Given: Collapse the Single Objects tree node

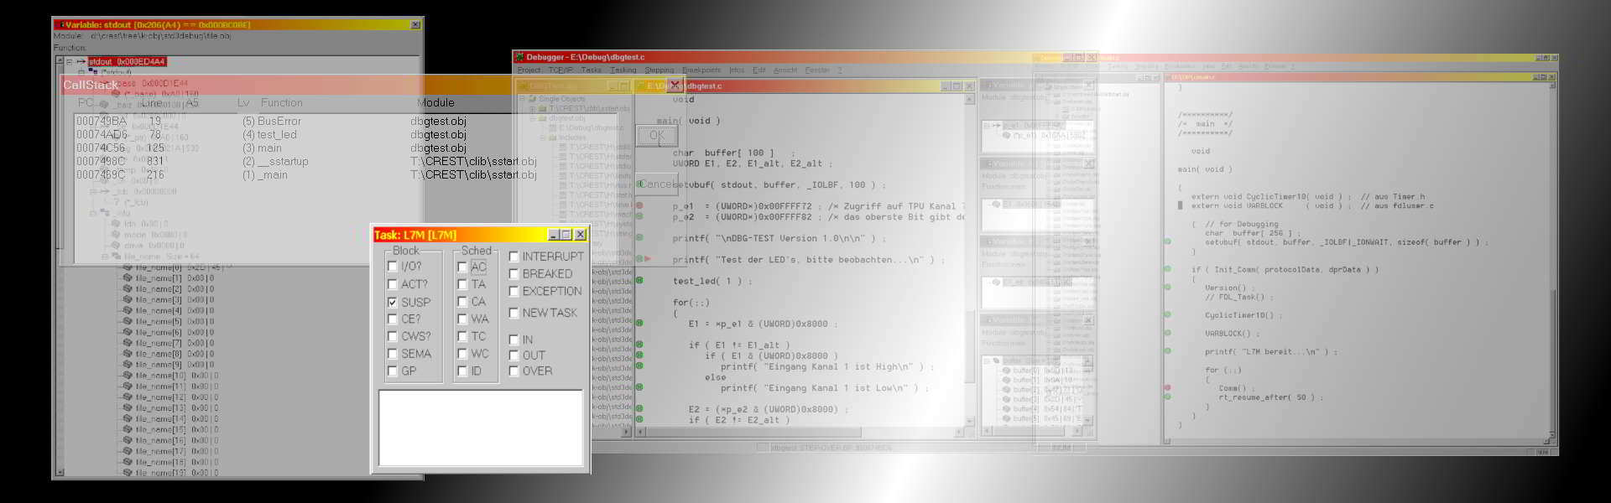Looking at the screenshot, I should point(521,99).
